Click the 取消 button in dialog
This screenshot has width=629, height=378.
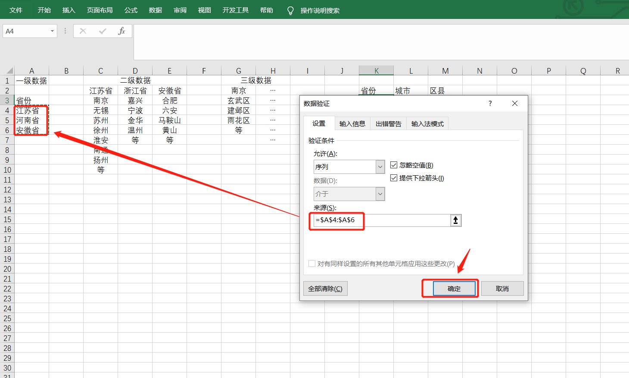tap(502, 288)
